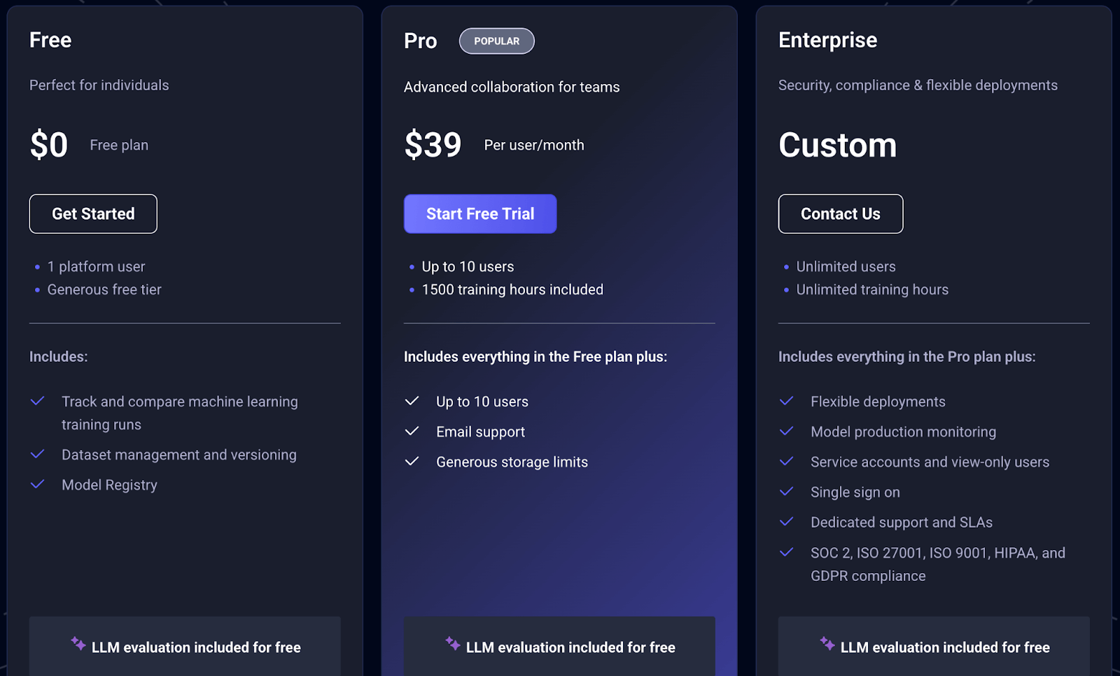Click the $39 per user price
Viewport: 1120px width, 676px height.
click(433, 145)
